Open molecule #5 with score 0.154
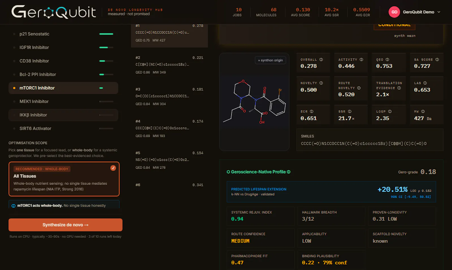The image size is (452, 270). point(169,160)
